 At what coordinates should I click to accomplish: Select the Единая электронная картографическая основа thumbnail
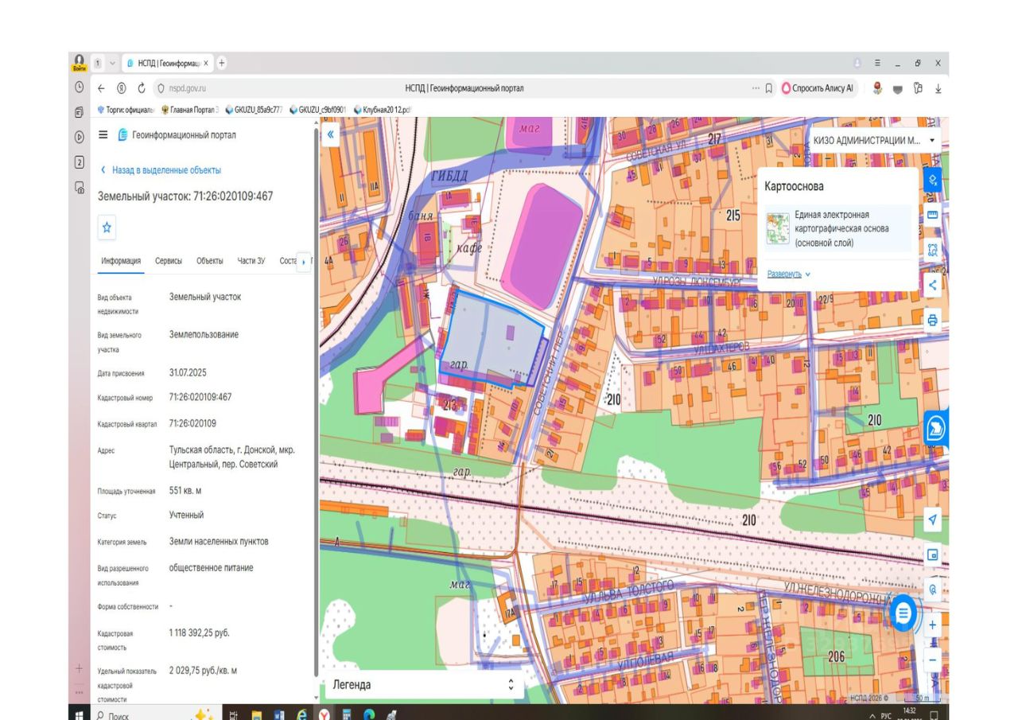(776, 228)
